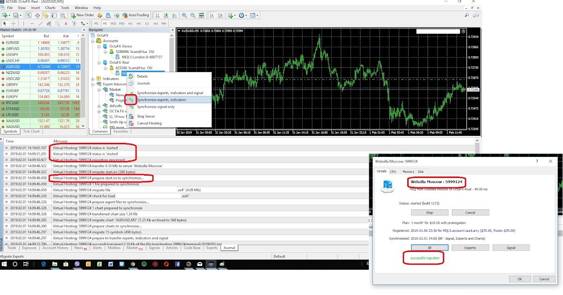This screenshot has height=295, width=563.
Task: Select the Horizontal Line drawing tool
Action: point(32,23)
